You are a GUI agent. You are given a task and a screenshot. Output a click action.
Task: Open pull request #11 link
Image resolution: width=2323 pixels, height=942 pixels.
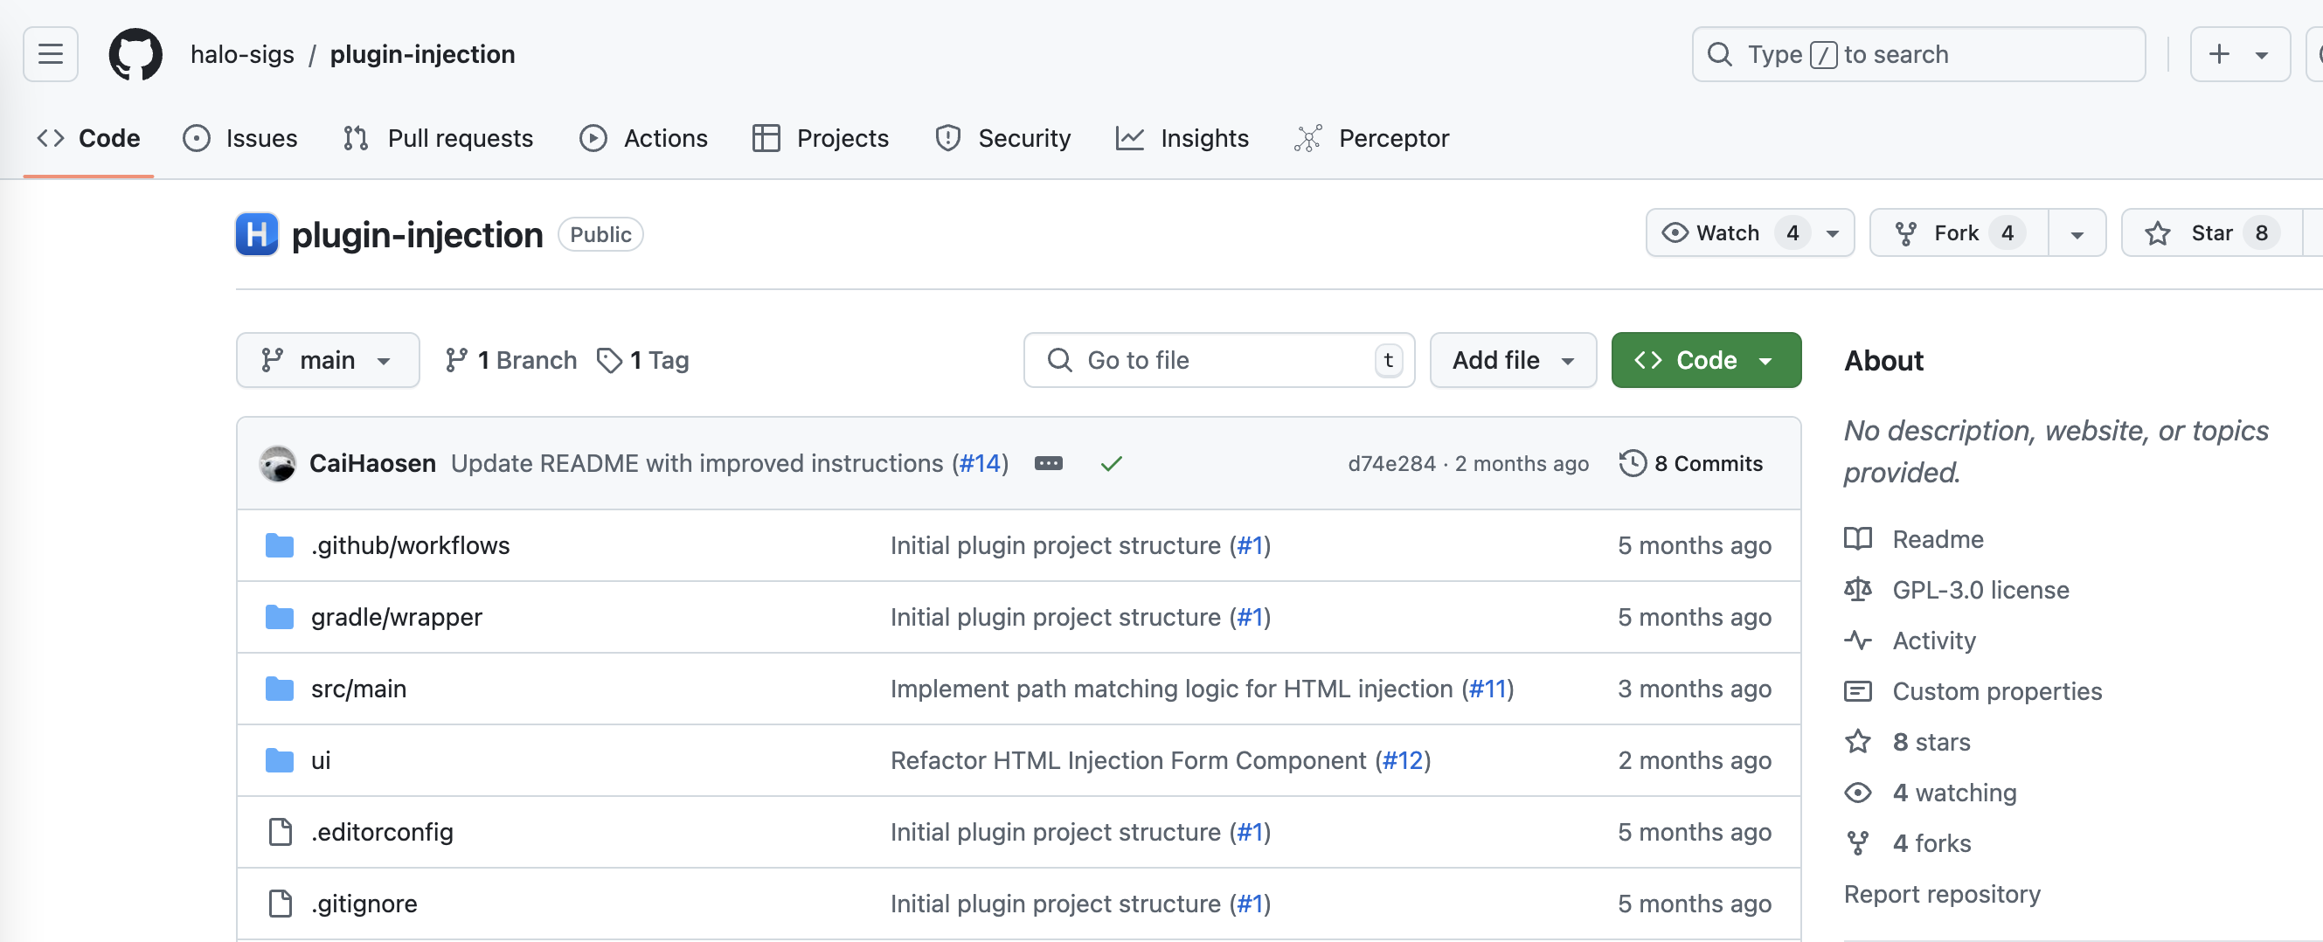1488,689
